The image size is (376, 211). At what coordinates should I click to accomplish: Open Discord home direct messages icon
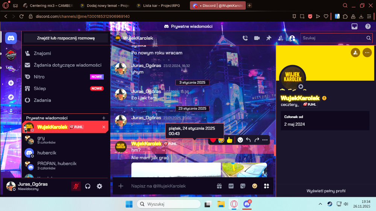tap(11, 38)
